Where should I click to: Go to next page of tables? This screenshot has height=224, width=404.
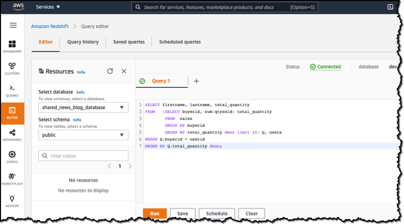(x=130, y=166)
